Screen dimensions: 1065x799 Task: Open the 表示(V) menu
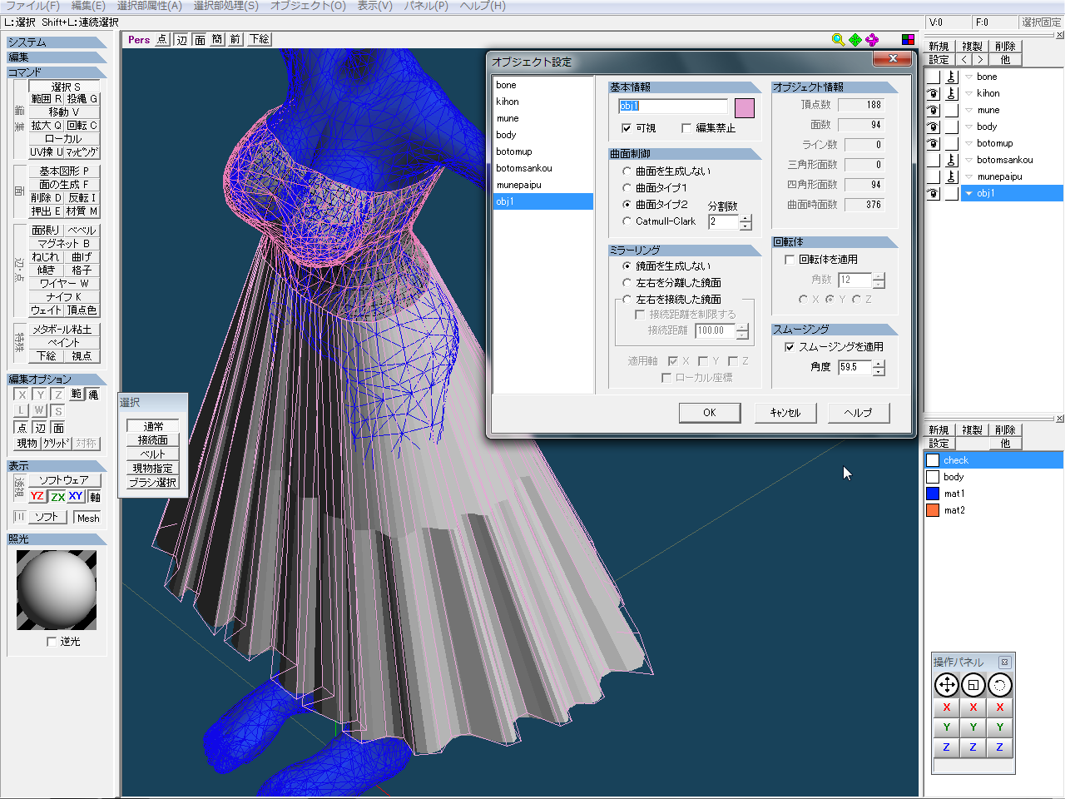pyautogui.click(x=374, y=6)
